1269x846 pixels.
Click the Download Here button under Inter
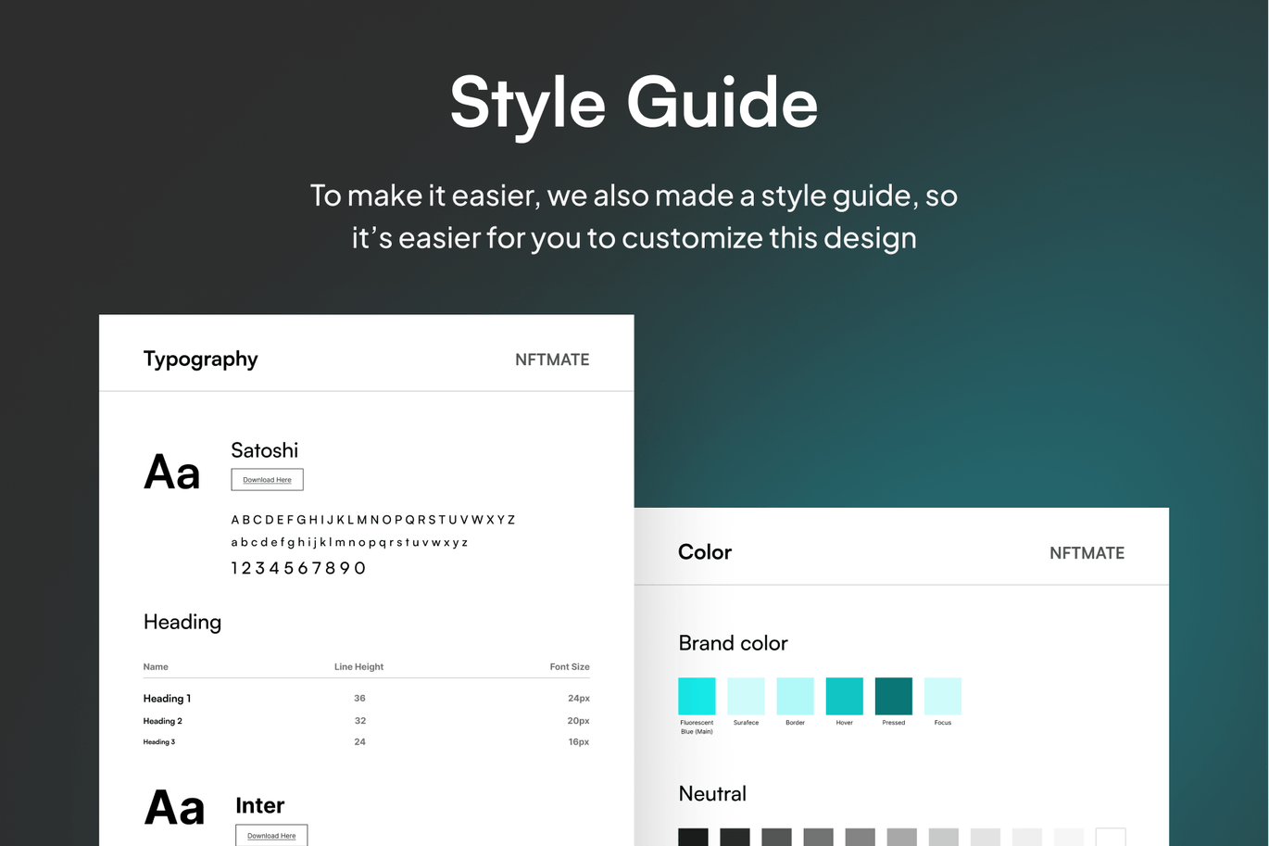(x=270, y=835)
